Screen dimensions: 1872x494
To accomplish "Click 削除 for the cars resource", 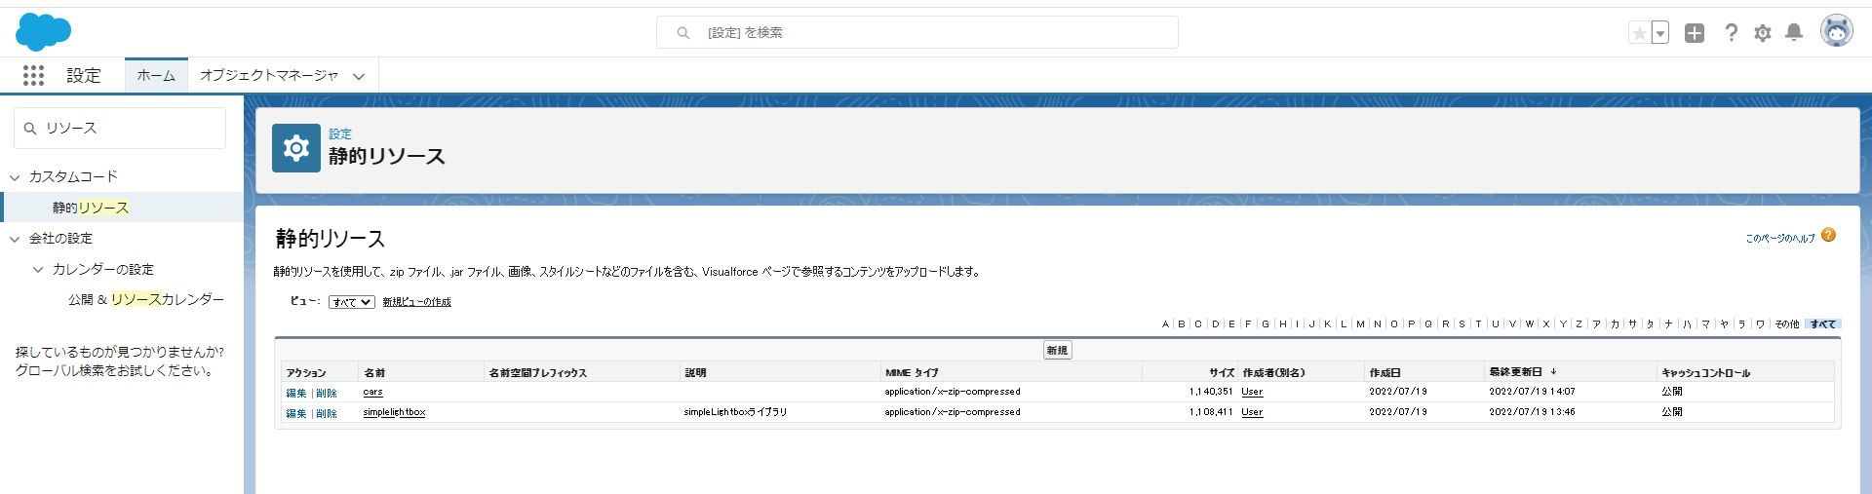I will [x=327, y=393].
